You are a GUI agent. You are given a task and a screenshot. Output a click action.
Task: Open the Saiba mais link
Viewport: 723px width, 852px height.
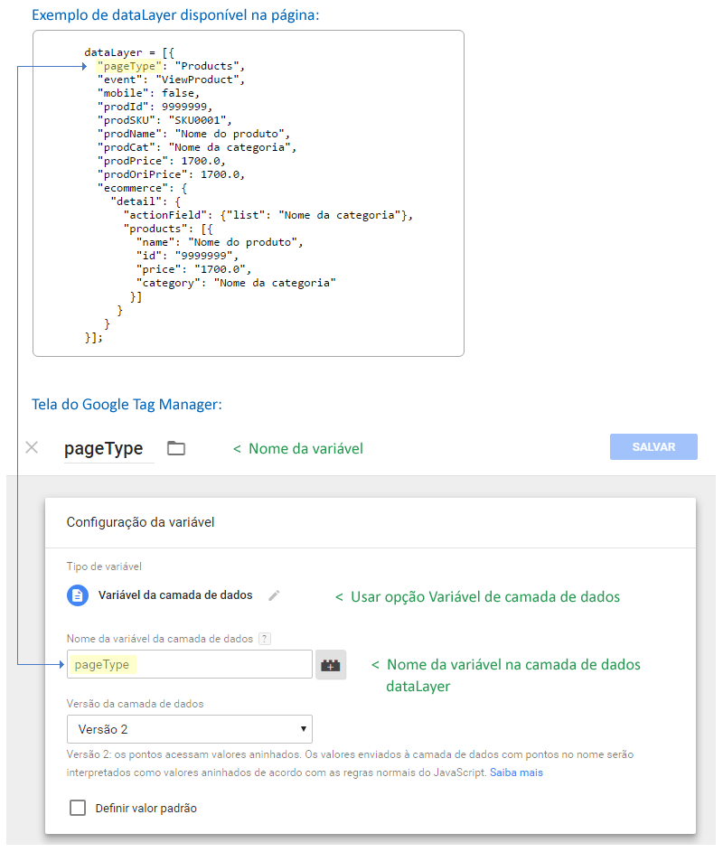[516, 772]
